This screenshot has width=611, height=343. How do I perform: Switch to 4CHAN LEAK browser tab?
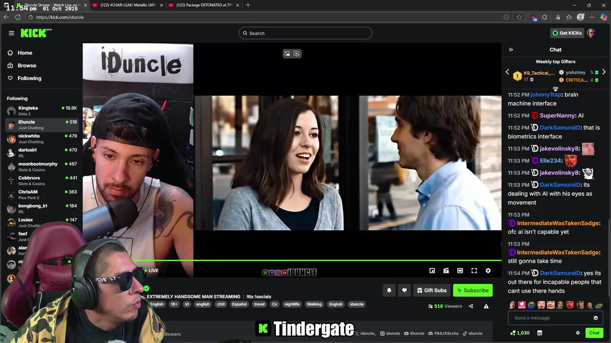pos(127,5)
